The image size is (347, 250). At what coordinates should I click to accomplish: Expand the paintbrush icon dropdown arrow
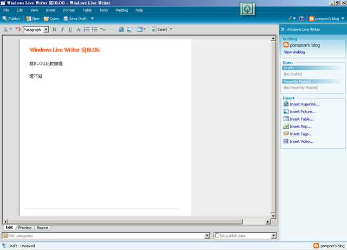294,18
